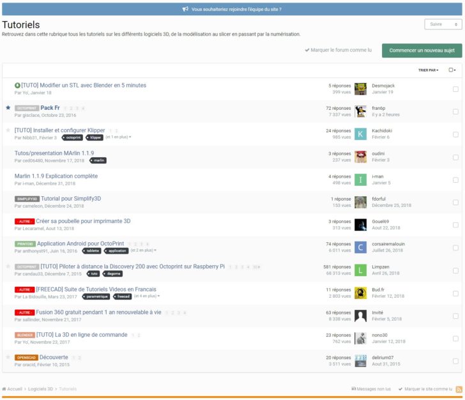Click Messages non lus link

[x=371, y=389]
